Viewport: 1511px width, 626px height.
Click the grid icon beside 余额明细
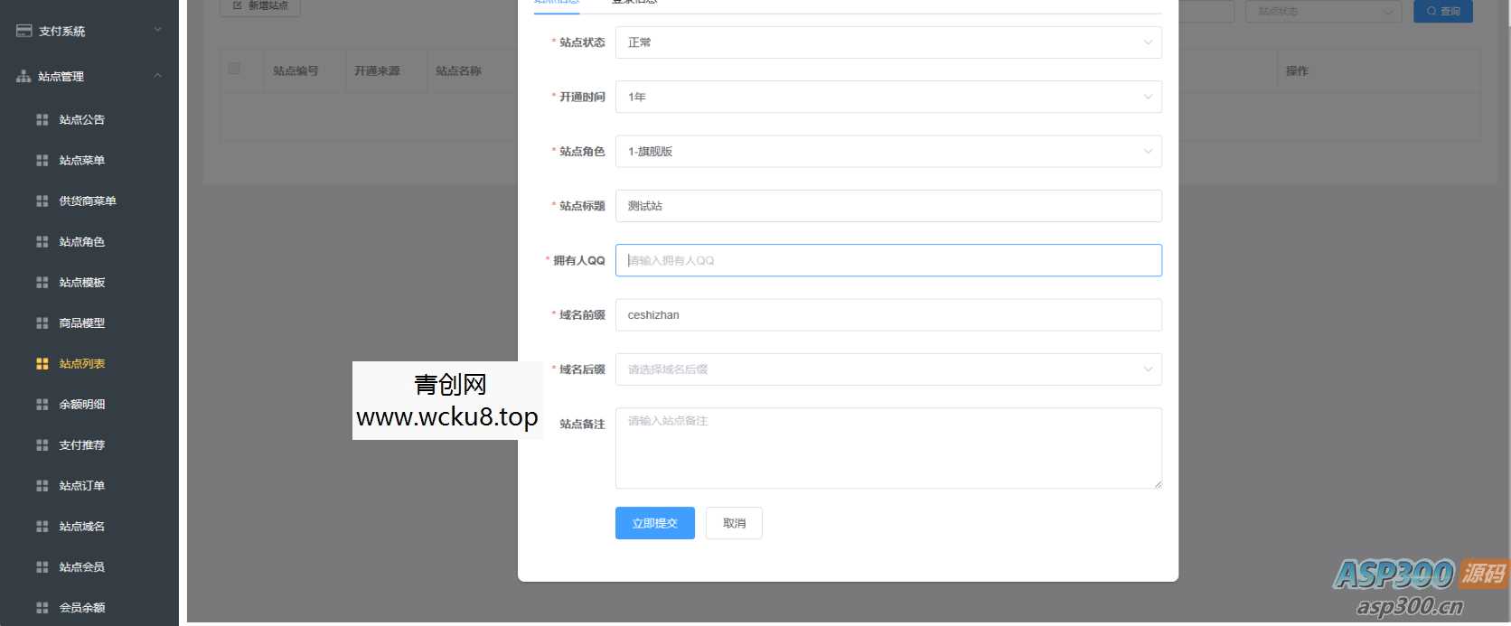pyautogui.click(x=42, y=404)
